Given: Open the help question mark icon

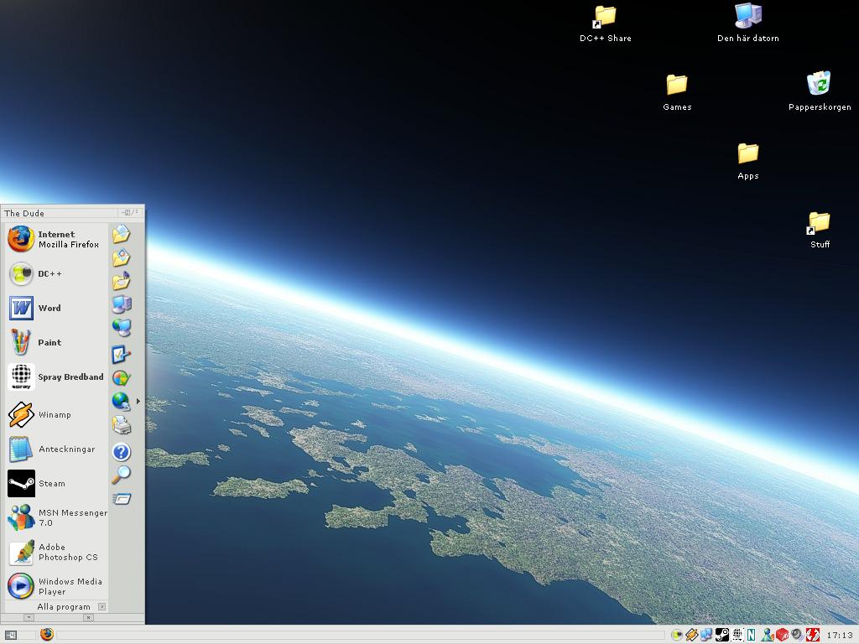Looking at the screenshot, I should coord(122,453).
